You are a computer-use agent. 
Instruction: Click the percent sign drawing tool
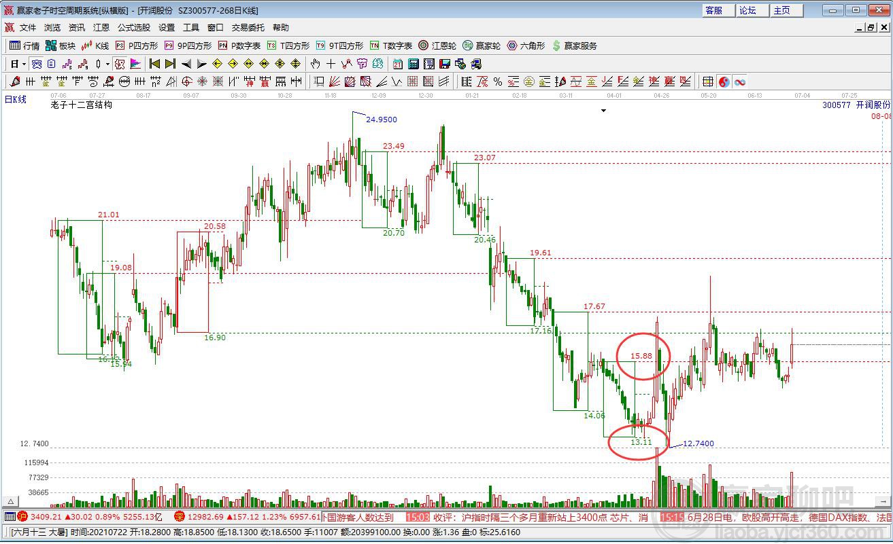pos(498,81)
